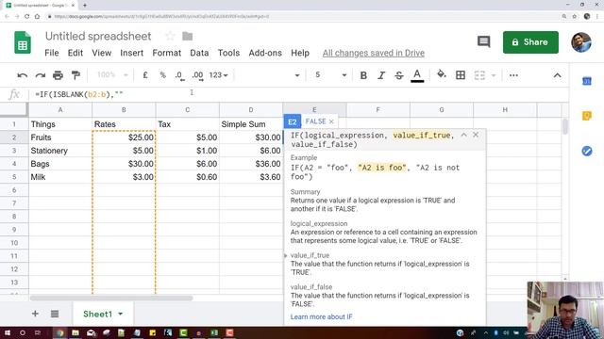Click the move to folder icon

coord(188,36)
